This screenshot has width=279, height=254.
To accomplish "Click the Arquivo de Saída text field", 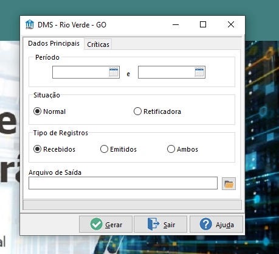I will point(123,183).
